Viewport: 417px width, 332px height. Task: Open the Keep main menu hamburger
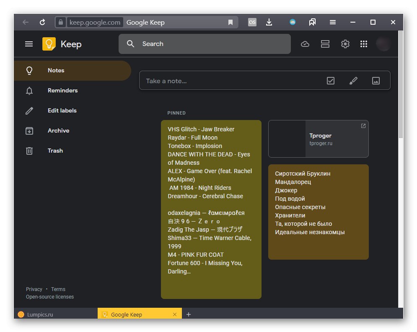(29, 44)
